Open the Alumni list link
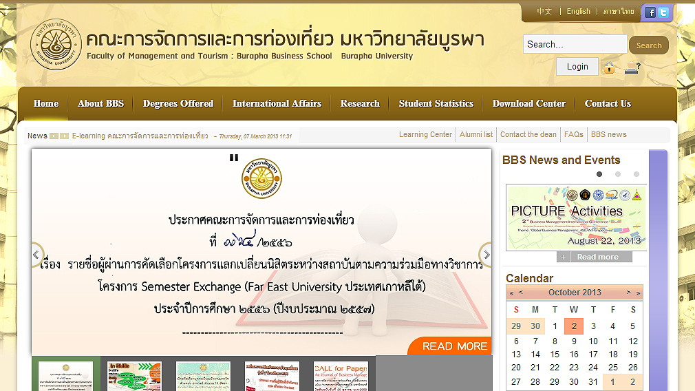 tap(476, 134)
